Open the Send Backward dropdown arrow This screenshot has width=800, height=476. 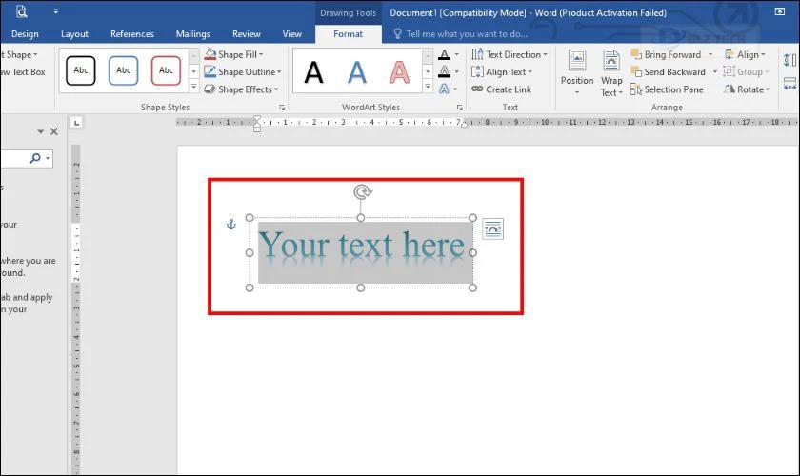(715, 72)
